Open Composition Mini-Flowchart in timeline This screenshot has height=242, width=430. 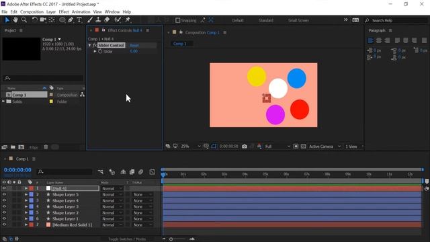tap(100, 172)
